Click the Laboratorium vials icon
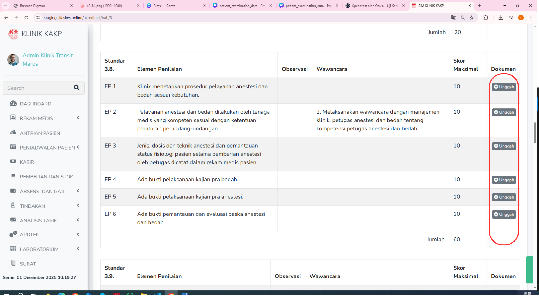The width and height of the screenshot is (539, 303). click(x=13, y=249)
